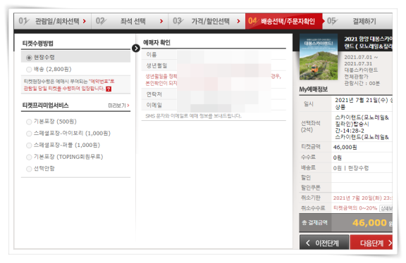
Task: Click the My예매정보 heading
Action: tap(314, 89)
